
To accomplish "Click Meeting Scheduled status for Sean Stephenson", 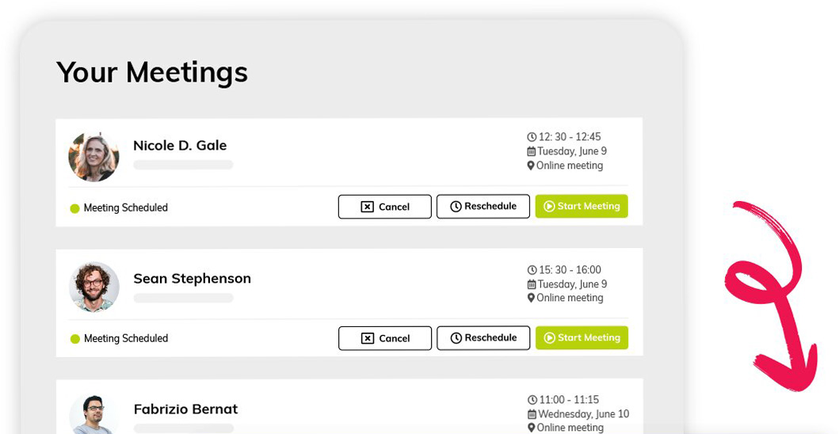I will (125, 339).
